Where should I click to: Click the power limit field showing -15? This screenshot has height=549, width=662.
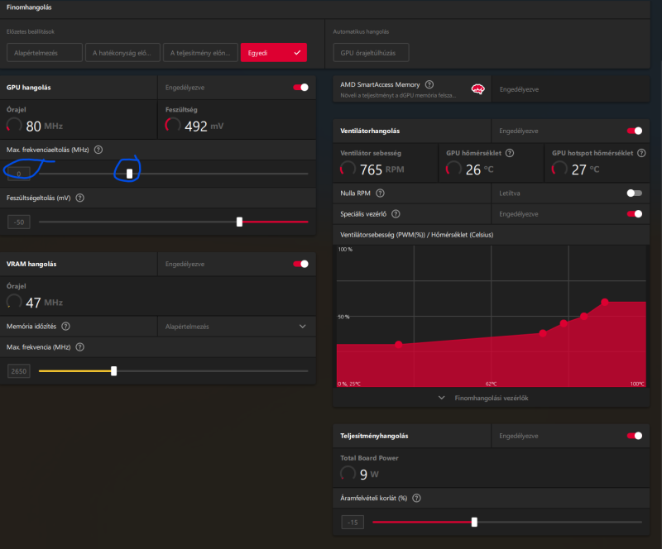(353, 523)
